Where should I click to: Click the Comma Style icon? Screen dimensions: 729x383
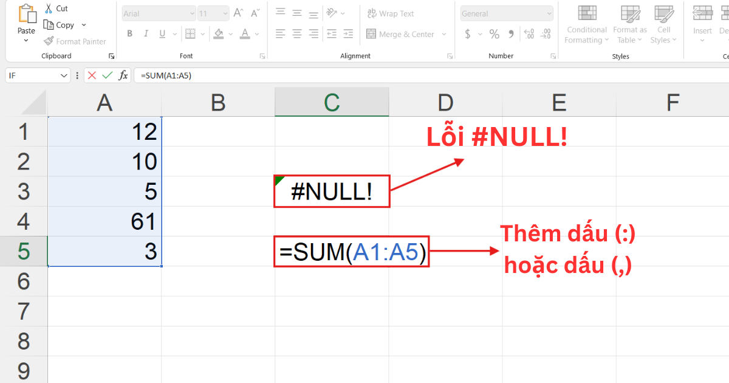[x=510, y=34]
